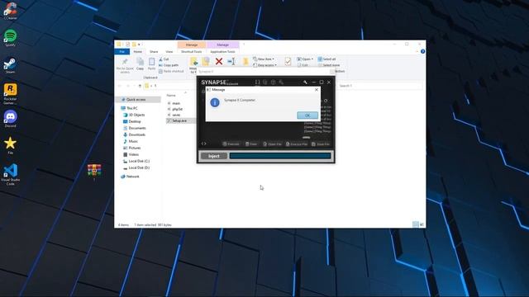Click the Up arrow in Explorer address bar
The width and height of the screenshot is (529, 297).
point(140,86)
